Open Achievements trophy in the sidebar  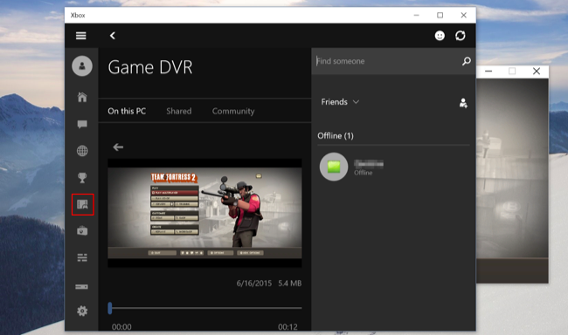point(82,178)
